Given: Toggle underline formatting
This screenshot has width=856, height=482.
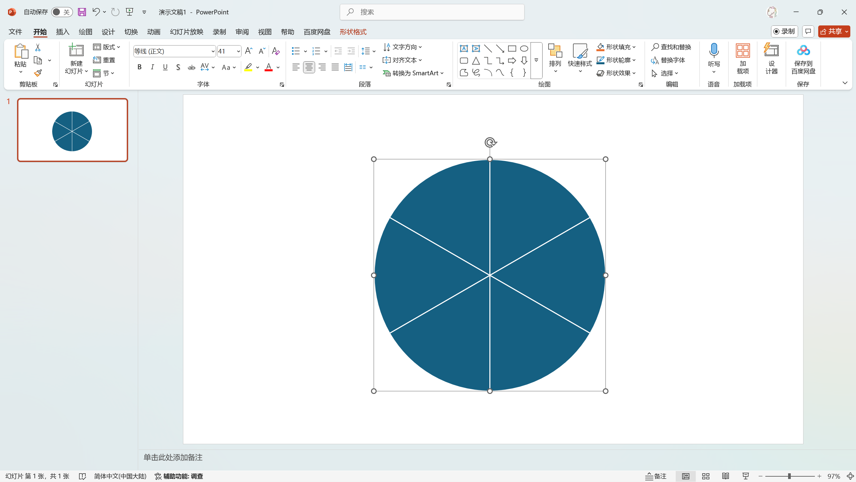Looking at the screenshot, I should coord(165,67).
